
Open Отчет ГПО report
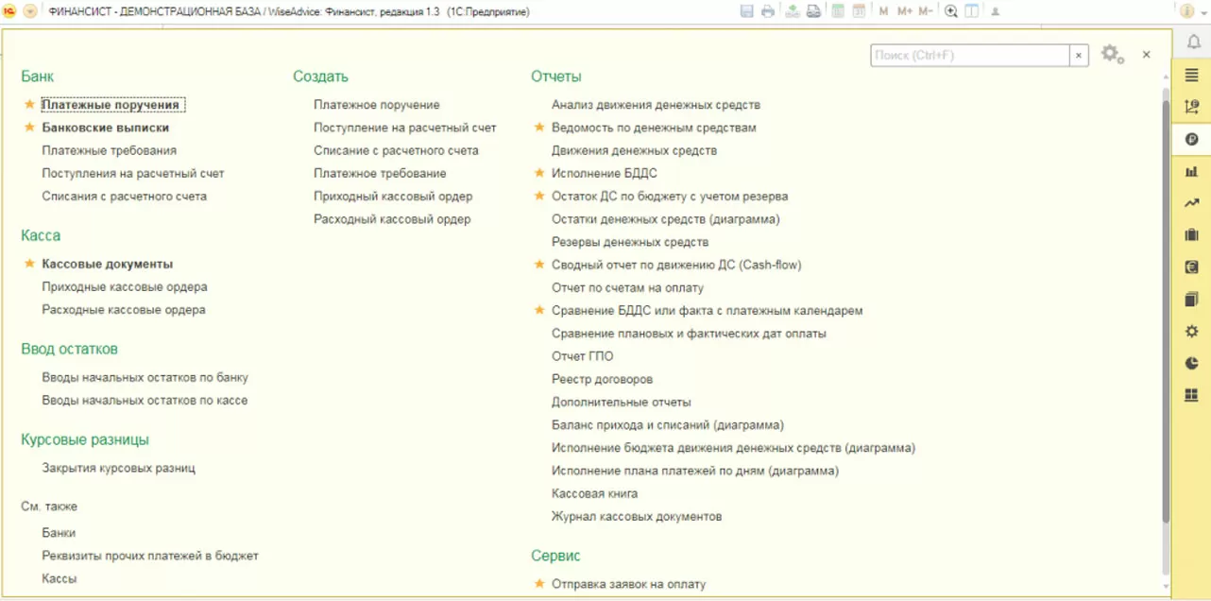click(x=582, y=356)
